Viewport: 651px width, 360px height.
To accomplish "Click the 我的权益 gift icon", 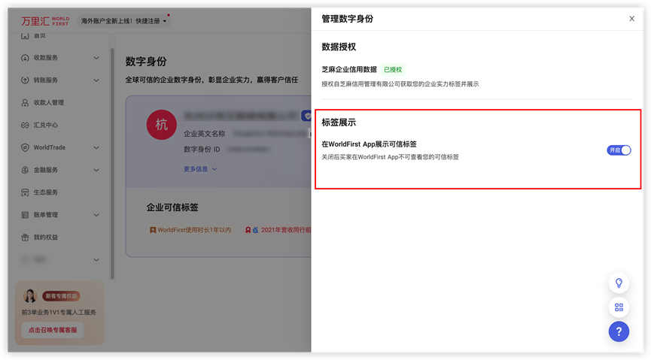I will click(x=25, y=237).
